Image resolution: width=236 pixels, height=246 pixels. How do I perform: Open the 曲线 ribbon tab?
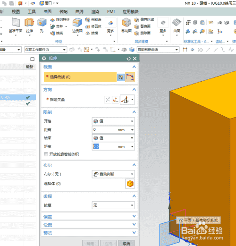tap(79, 12)
